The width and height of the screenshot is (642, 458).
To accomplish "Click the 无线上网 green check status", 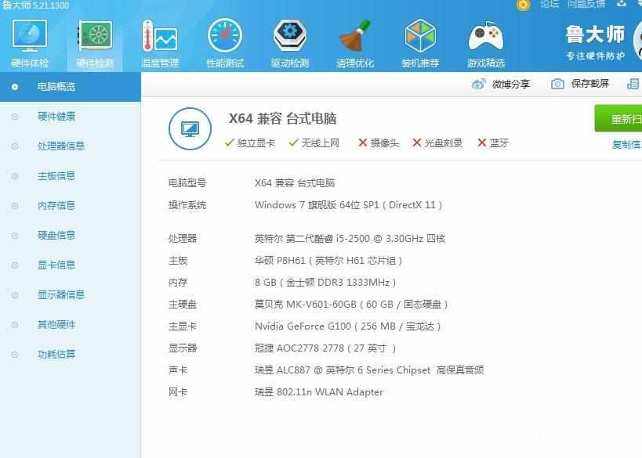I will pos(314,143).
